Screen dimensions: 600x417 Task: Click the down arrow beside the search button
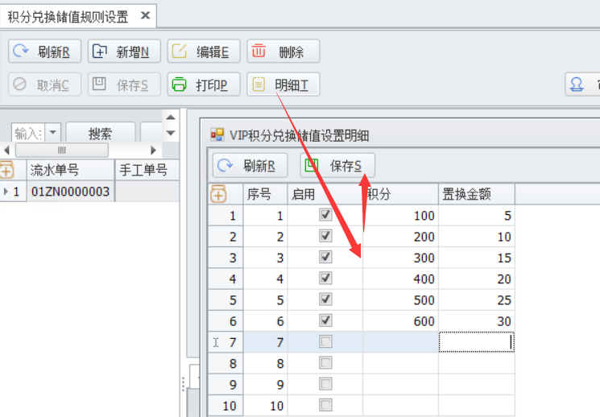click(170, 133)
